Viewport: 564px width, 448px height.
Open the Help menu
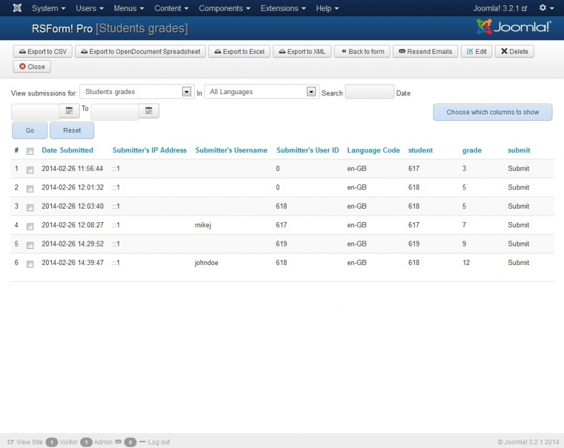[328, 8]
